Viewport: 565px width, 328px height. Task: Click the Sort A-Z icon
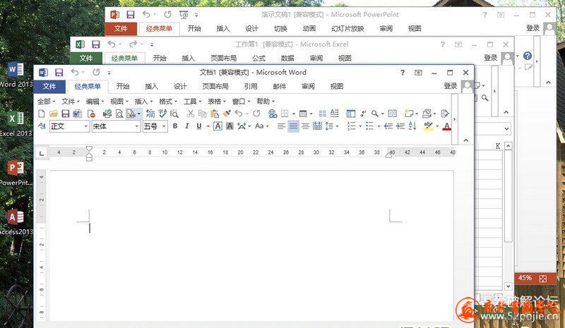[412, 126]
